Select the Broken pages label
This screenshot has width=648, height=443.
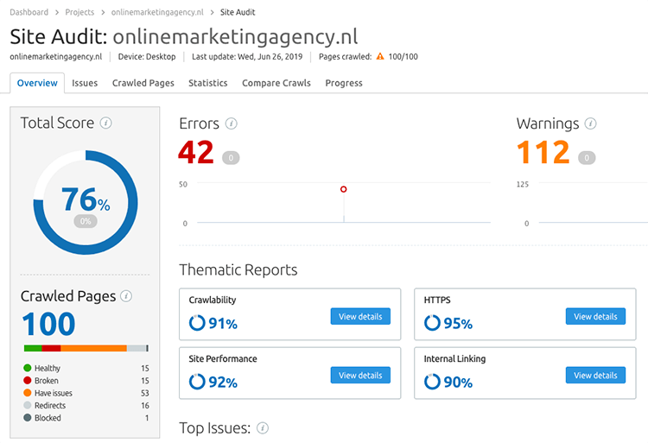coord(47,380)
